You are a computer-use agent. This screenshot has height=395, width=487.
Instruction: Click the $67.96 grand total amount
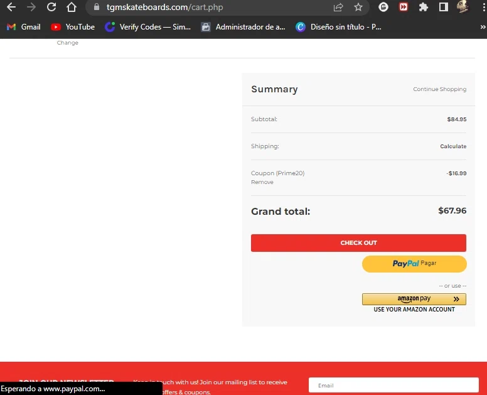452,211
